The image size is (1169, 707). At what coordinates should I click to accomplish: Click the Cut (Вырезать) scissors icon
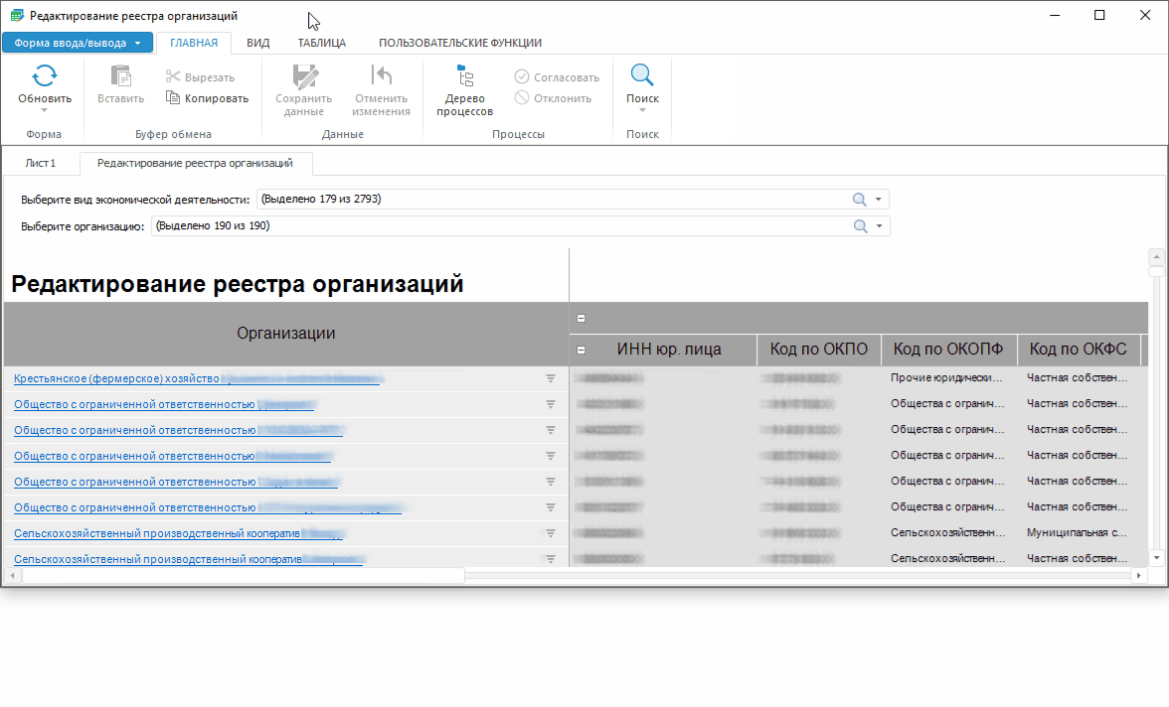point(173,77)
